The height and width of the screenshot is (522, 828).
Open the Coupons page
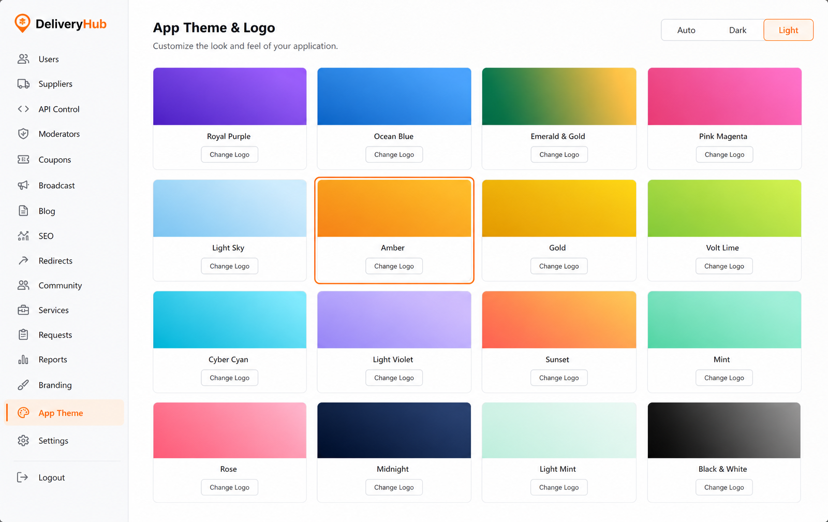(55, 160)
